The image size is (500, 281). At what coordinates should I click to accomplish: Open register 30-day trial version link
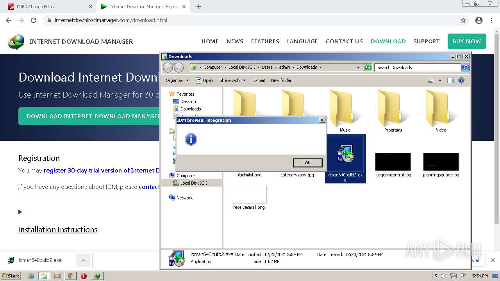pos(102,170)
